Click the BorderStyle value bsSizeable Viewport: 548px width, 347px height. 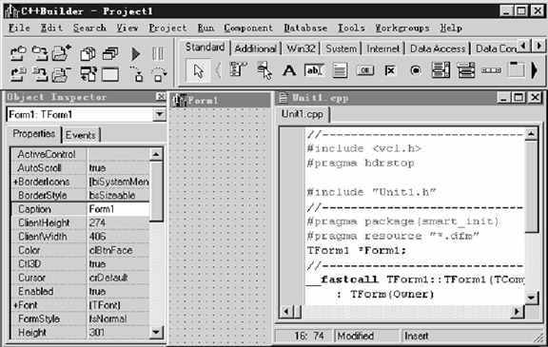pyautogui.click(x=119, y=196)
